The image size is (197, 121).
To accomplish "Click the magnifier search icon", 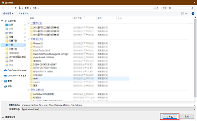I will [192, 8].
